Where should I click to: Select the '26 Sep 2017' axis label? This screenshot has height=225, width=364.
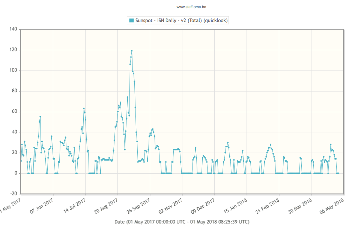pyautogui.click(x=138, y=207)
